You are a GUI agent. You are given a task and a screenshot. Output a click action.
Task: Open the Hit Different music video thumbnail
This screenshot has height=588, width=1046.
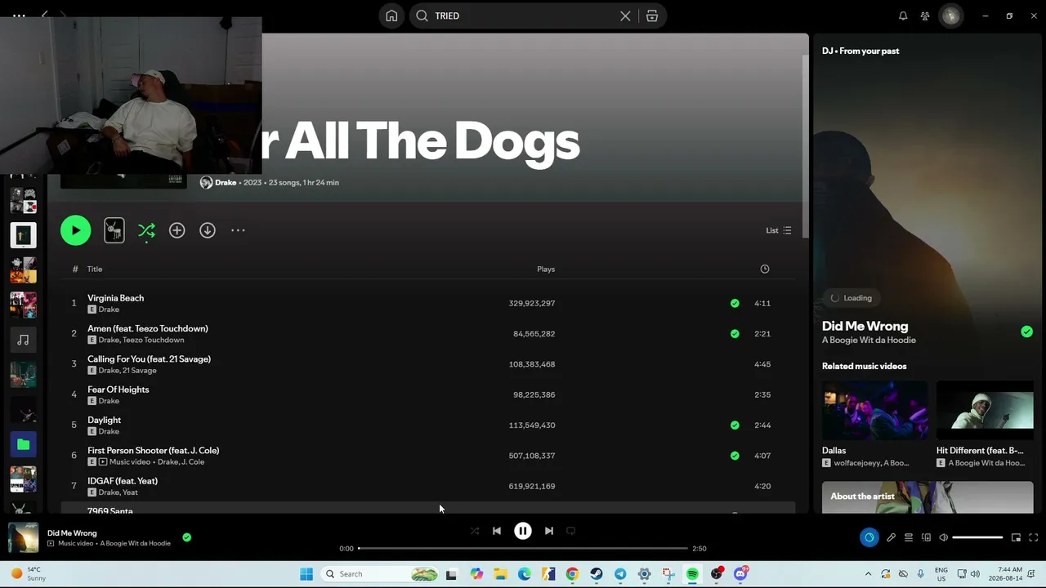click(985, 411)
